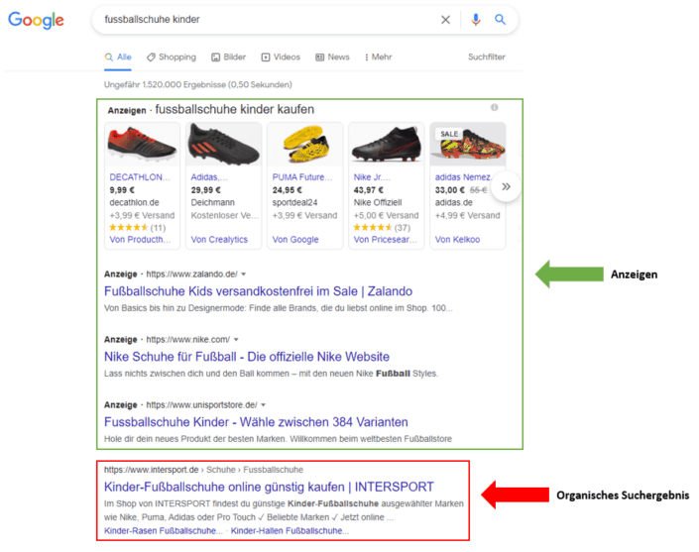
Task: Show more shopping ads with double-arrow button
Action: pos(506,186)
